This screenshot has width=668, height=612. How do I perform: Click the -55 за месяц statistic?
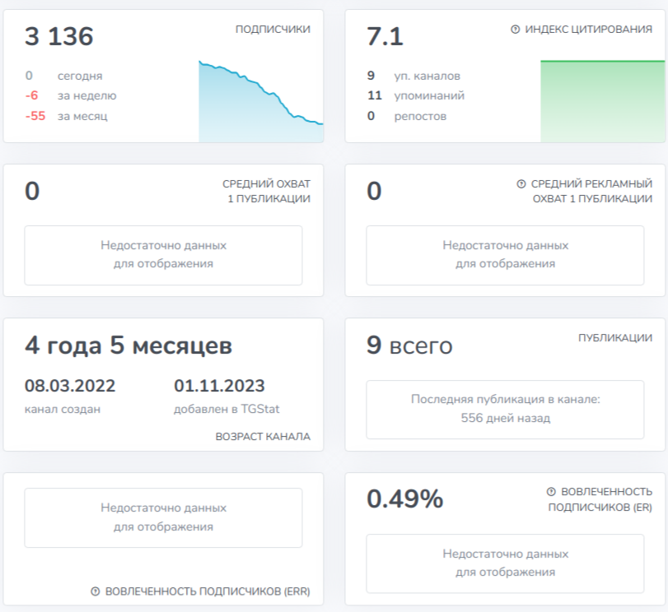pos(67,116)
